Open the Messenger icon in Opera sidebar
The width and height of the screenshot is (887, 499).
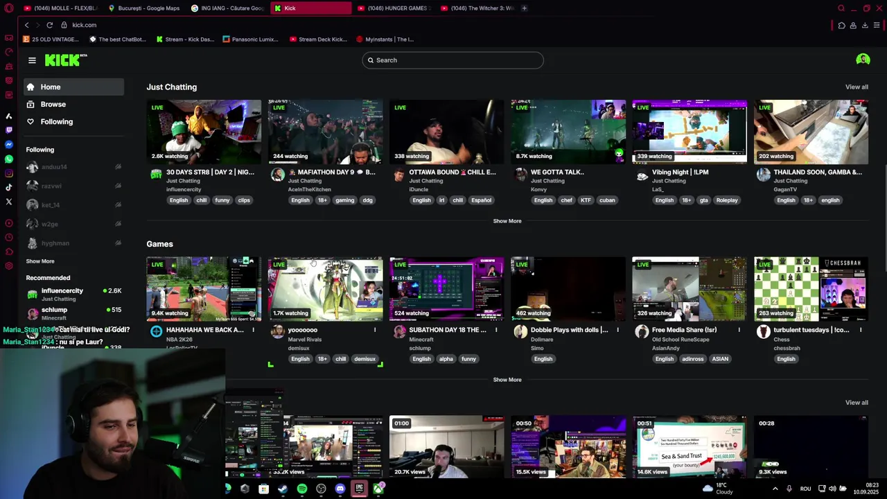[9, 144]
